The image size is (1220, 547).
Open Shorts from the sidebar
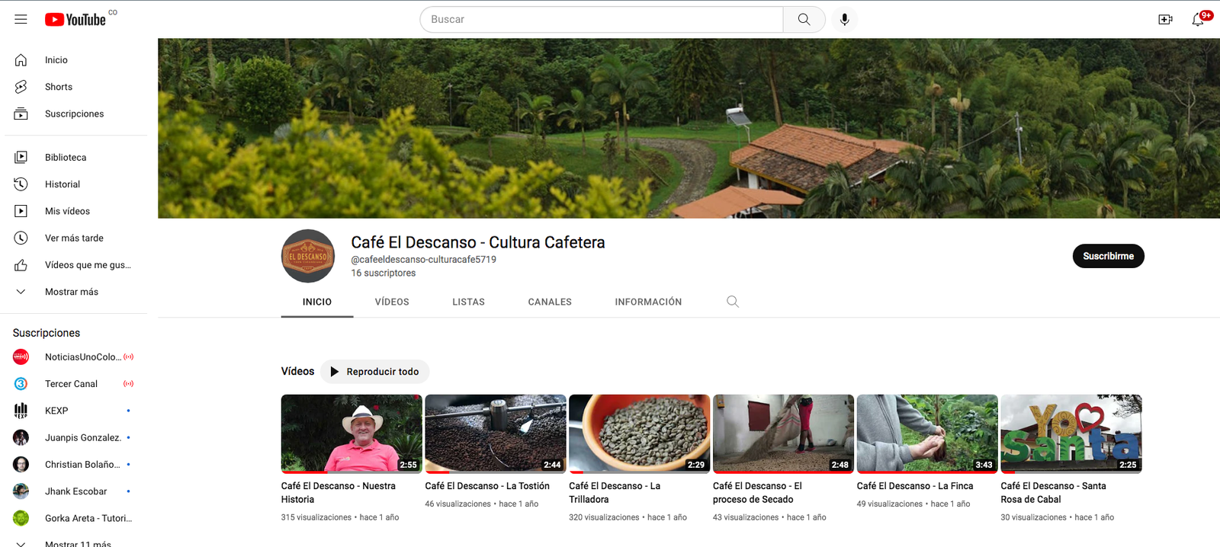pos(75,87)
